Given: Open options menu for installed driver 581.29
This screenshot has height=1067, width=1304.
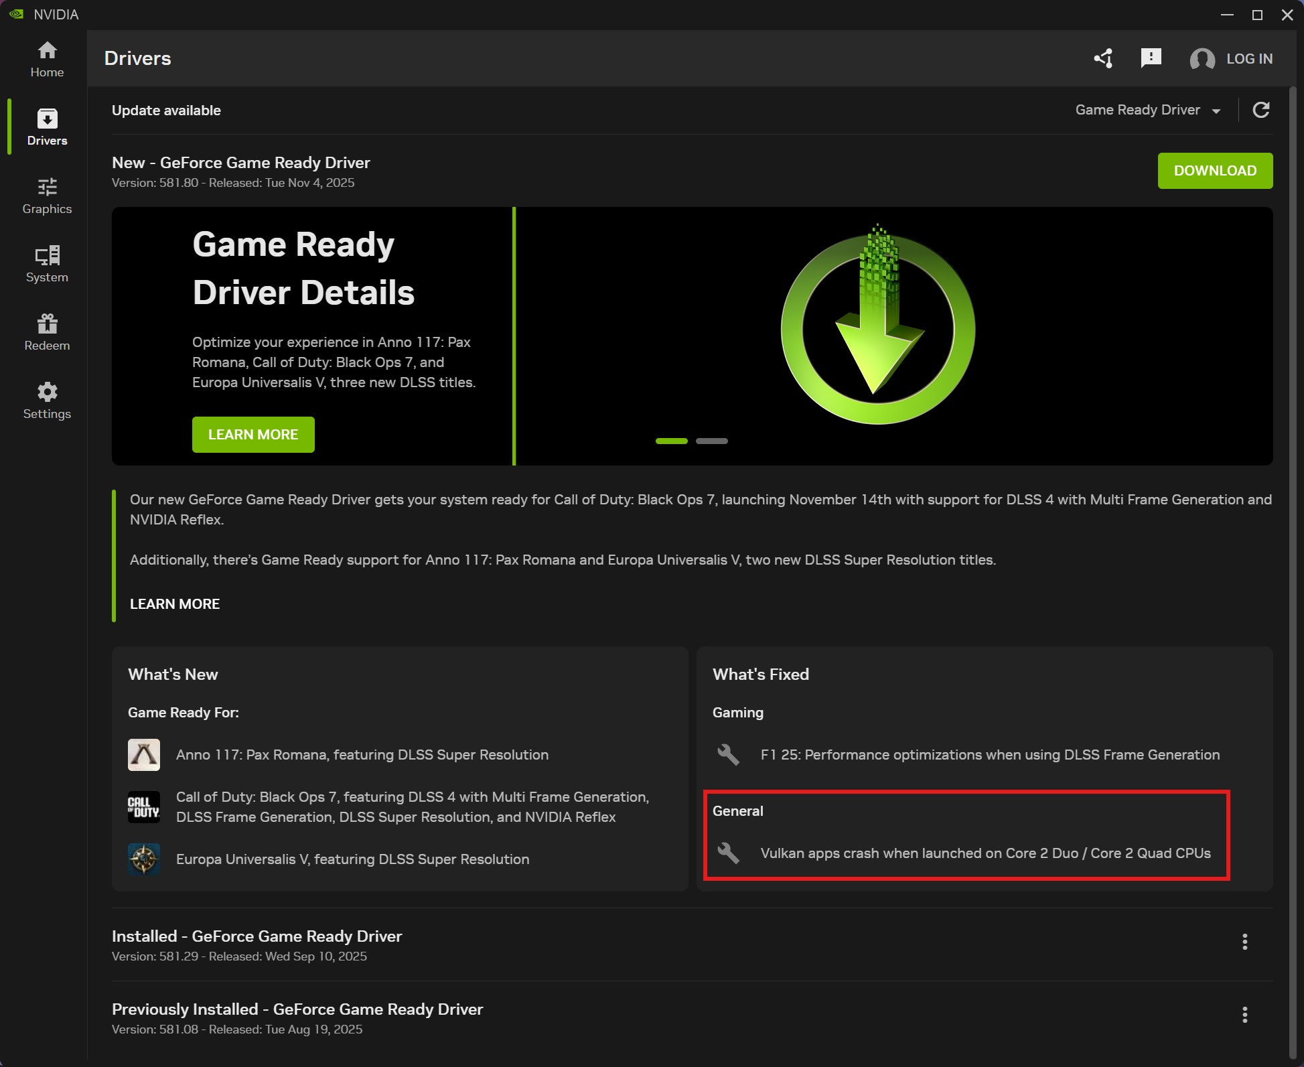Looking at the screenshot, I should pyautogui.click(x=1244, y=942).
